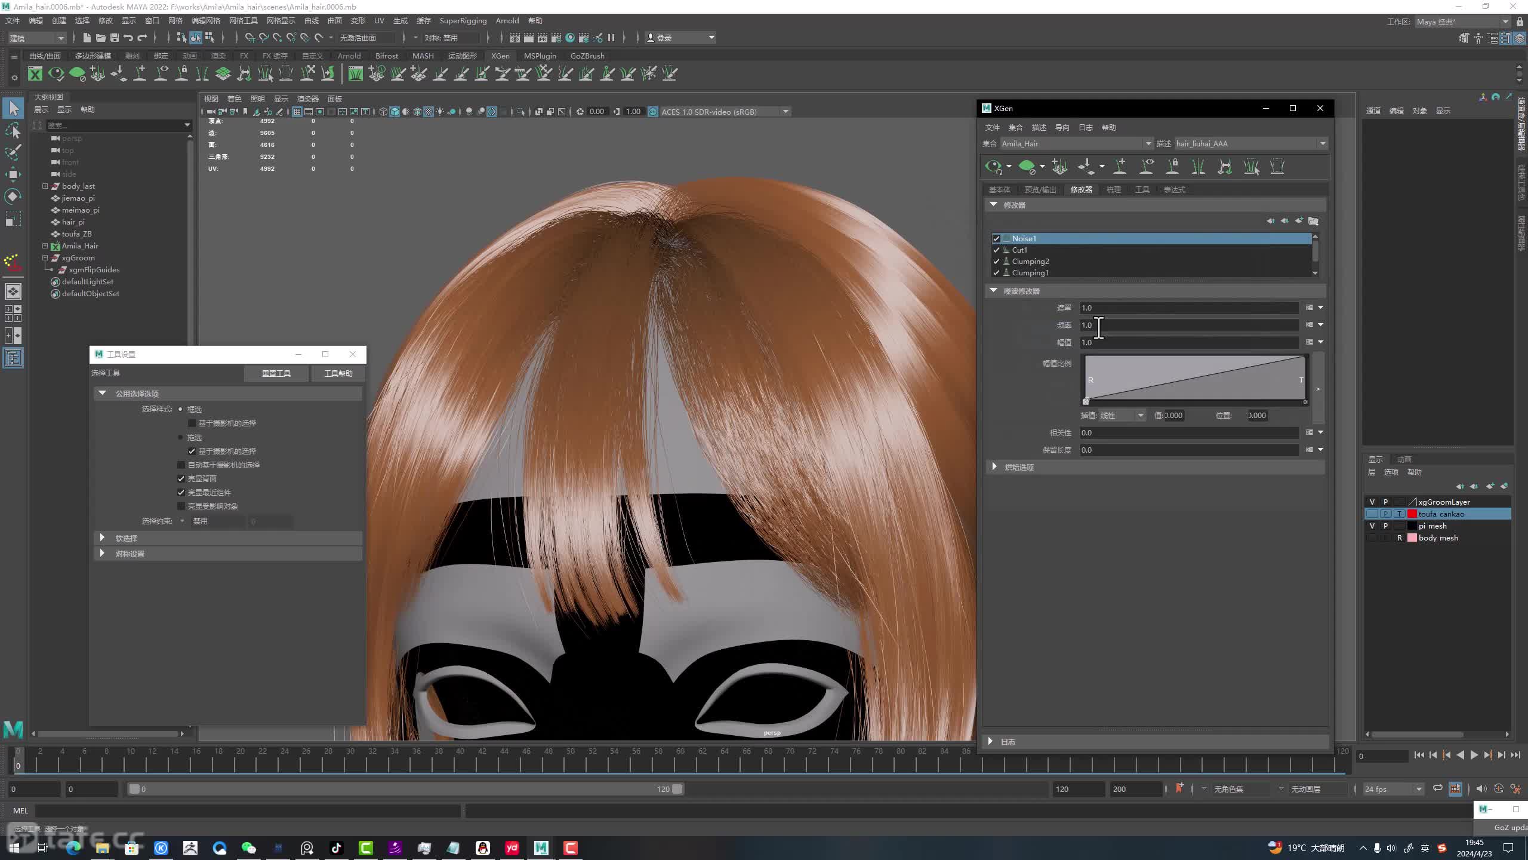Click pink color swatch of body mesh layer

click(x=1412, y=538)
